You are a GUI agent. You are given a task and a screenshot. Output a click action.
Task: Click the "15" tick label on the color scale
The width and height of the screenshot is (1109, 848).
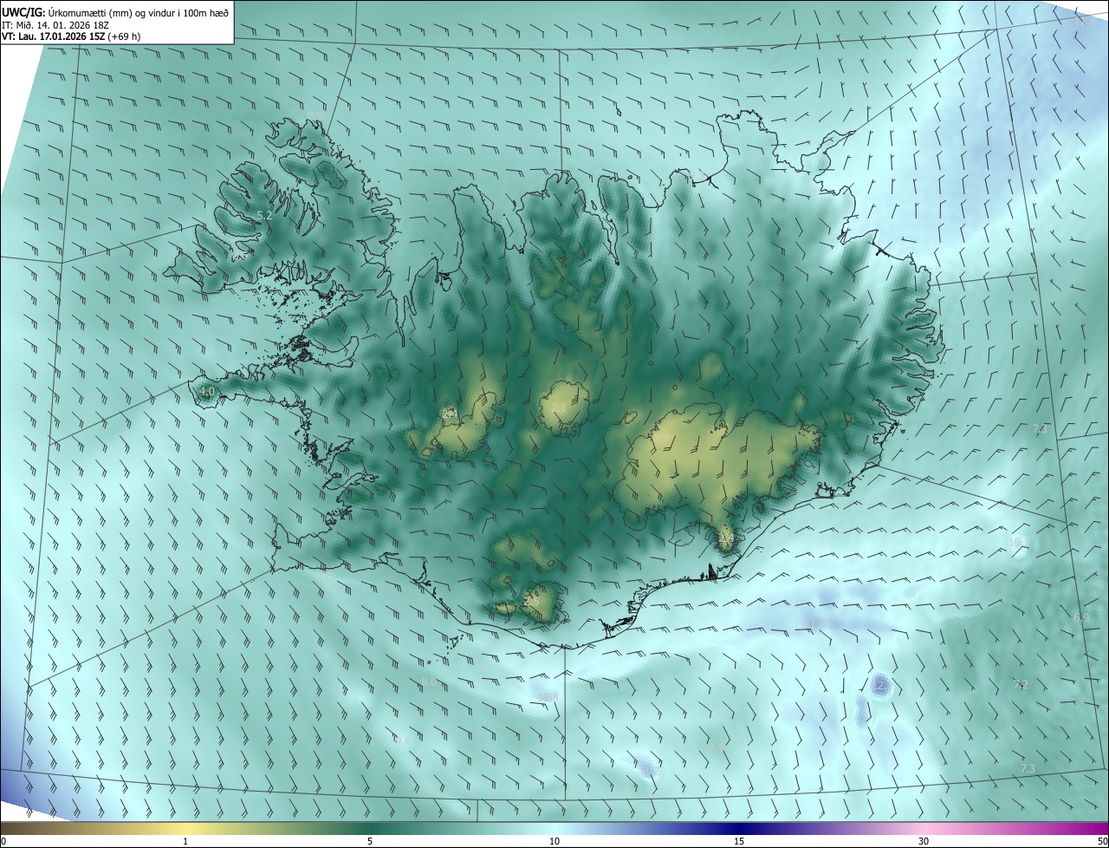(x=739, y=841)
